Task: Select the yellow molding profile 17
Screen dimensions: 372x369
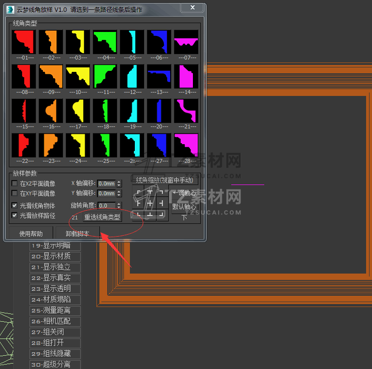Action: click(78, 111)
